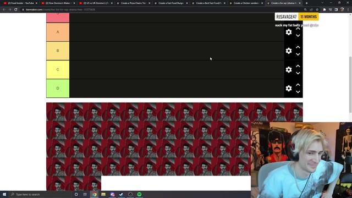Open the tab search dropdown chevron

(x=322, y=3)
